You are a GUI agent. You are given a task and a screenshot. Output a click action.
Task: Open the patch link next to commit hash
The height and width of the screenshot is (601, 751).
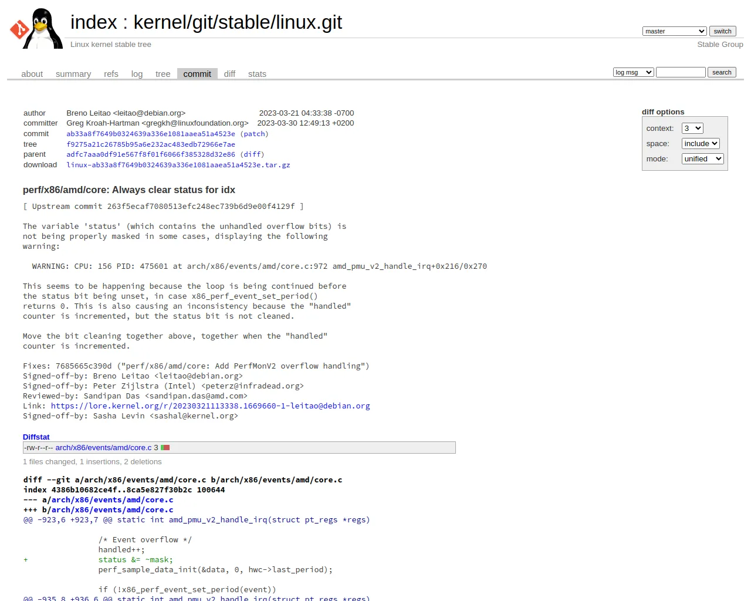coord(254,134)
